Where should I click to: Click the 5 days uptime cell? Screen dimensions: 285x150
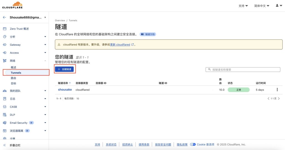pos(260,90)
